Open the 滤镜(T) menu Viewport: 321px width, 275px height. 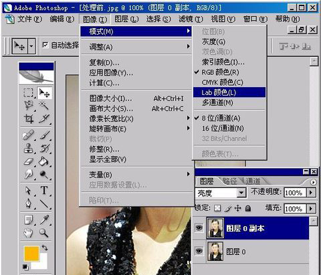[x=191, y=19]
